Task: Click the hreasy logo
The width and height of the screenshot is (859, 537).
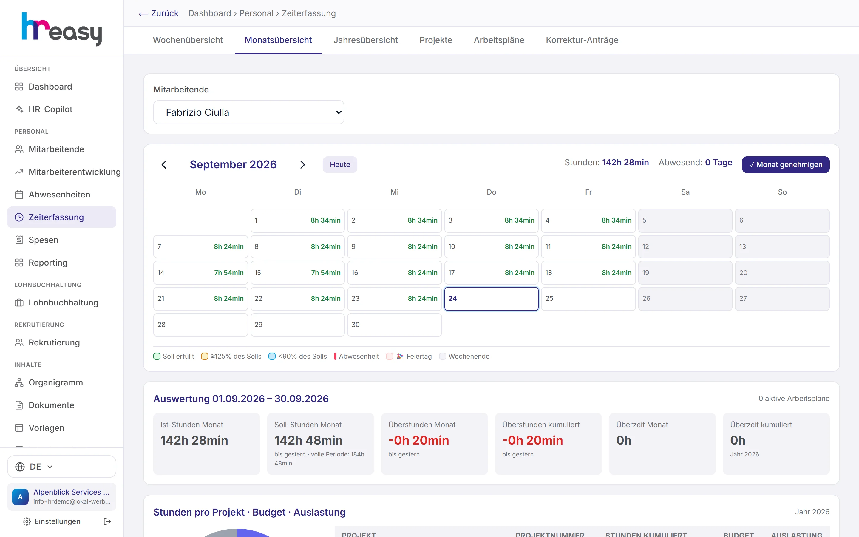Action: 62,29
